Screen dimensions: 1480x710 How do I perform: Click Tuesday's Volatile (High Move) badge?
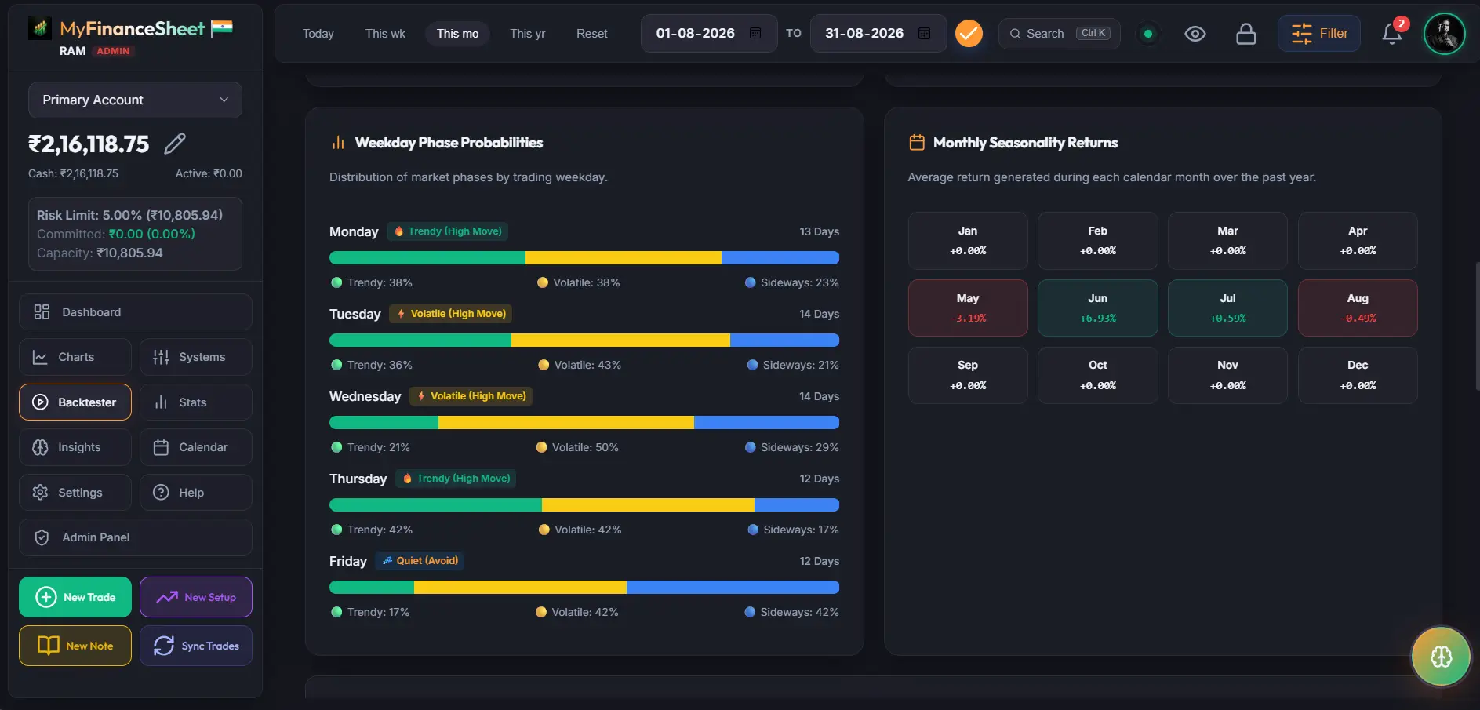point(450,314)
